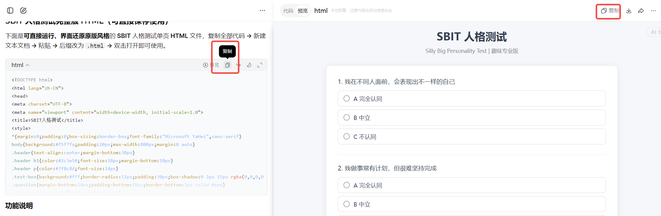661x216 pixels.
Task: Switch to the 代码 tab
Action: pyautogui.click(x=288, y=11)
